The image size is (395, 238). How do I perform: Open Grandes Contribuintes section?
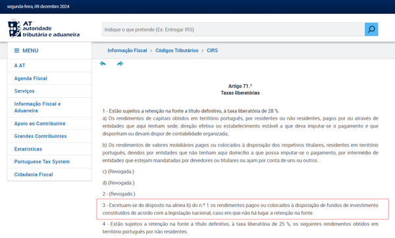click(49, 136)
